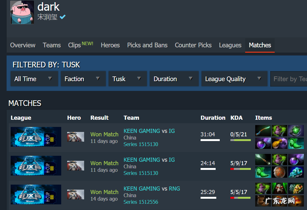The height and width of the screenshot is (210, 307).
Task: Open the Overview tab
Action: [x=23, y=45]
